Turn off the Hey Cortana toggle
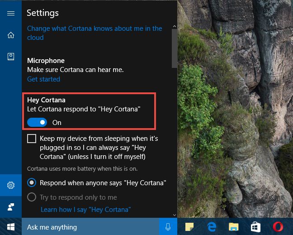 37,122
